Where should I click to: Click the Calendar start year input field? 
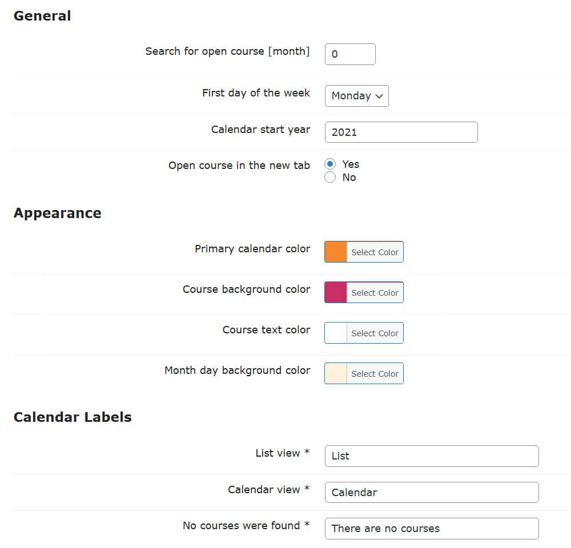coord(401,132)
